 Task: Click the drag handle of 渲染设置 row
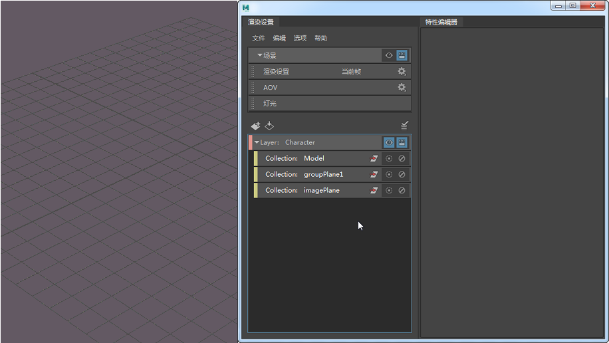point(253,72)
